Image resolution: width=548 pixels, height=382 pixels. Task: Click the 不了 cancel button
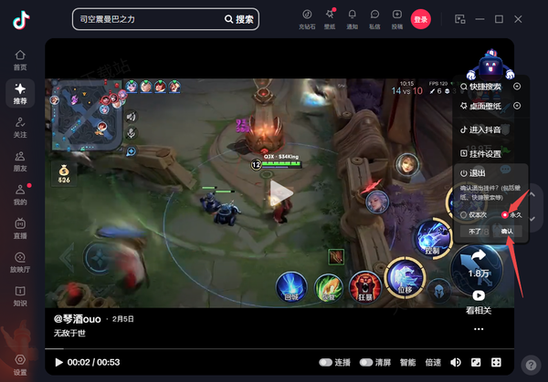pos(474,232)
